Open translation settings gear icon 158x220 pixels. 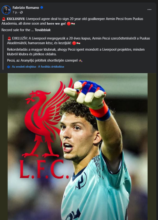(9, 67)
